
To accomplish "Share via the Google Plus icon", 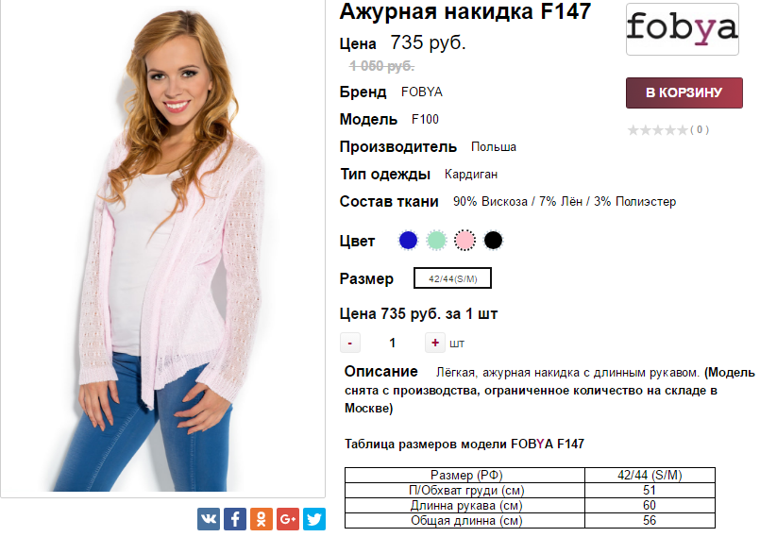I will (288, 519).
